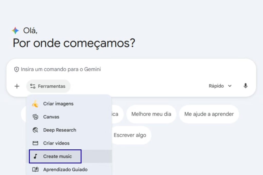Image resolution: width=263 pixels, height=175 pixels.
Task: Click the Me ajude a aprender chip
Action: pyautogui.click(x=209, y=114)
